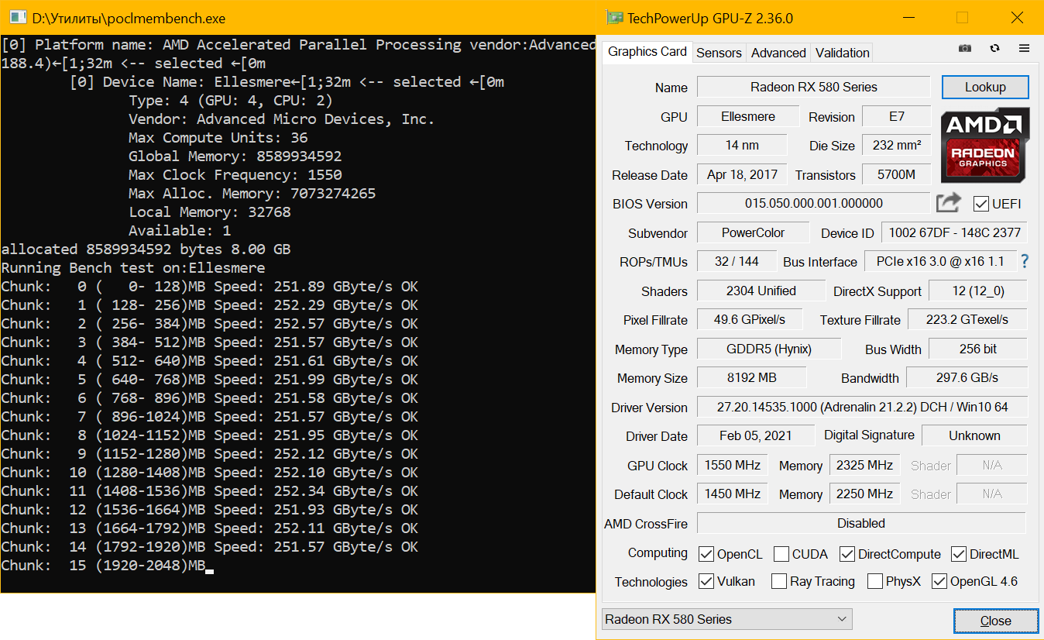Click the BIOS Version text field

pos(813,204)
